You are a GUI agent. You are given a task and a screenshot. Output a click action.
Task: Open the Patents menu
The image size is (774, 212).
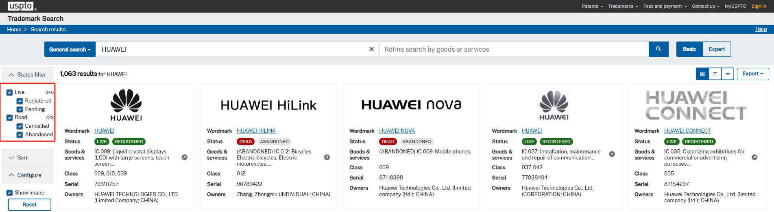pyautogui.click(x=592, y=6)
